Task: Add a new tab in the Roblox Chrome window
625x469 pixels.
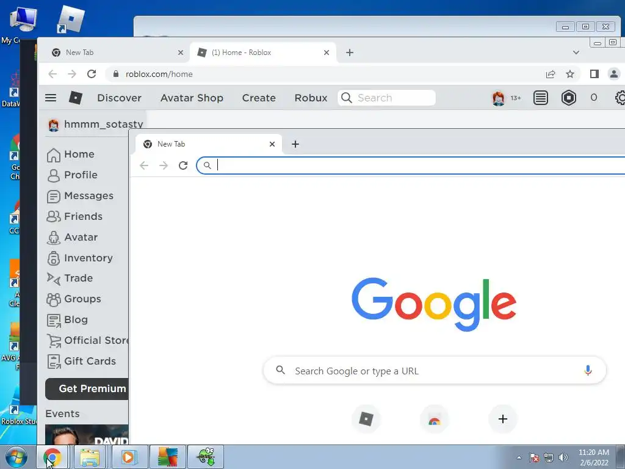Action: pos(350,53)
